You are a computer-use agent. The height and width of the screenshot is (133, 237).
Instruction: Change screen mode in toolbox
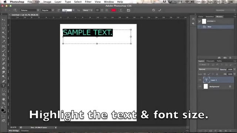click(3, 121)
